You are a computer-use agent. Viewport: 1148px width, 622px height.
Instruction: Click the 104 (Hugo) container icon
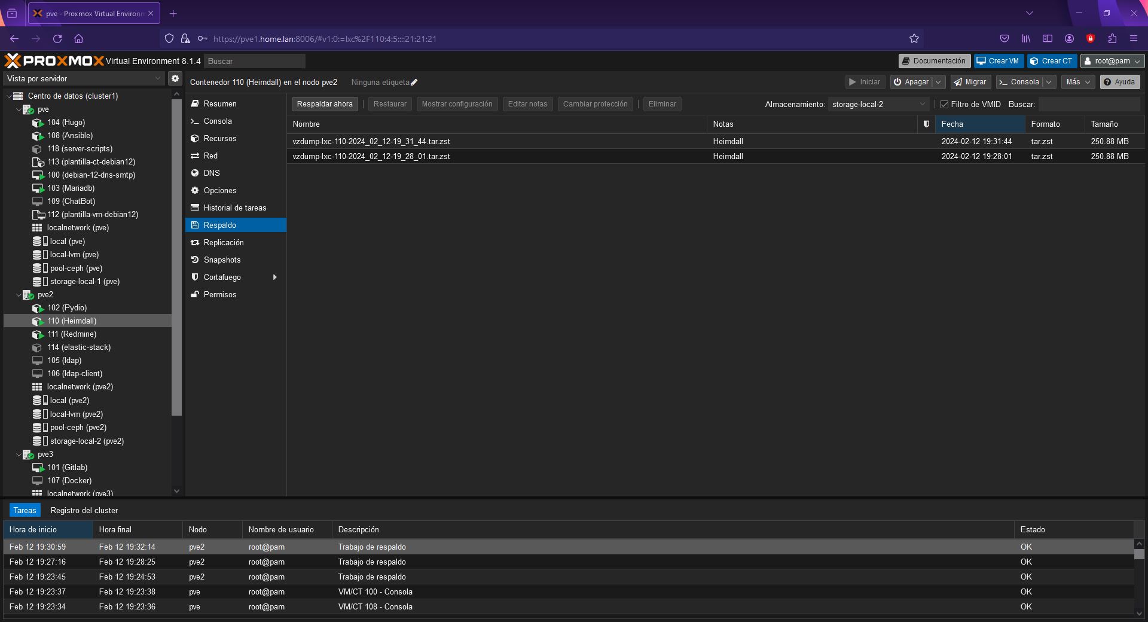[x=38, y=123]
